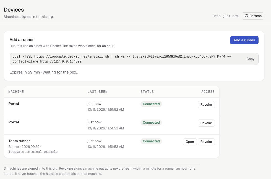The image size is (271, 179).
Task: Click the 'Read just now' timestamp text
Action: click(225, 16)
